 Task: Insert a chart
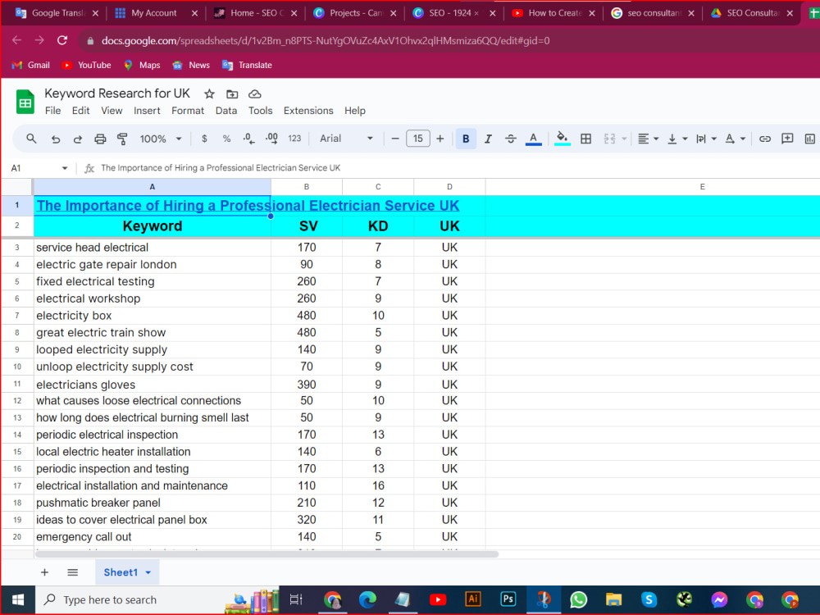coord(809,139)
